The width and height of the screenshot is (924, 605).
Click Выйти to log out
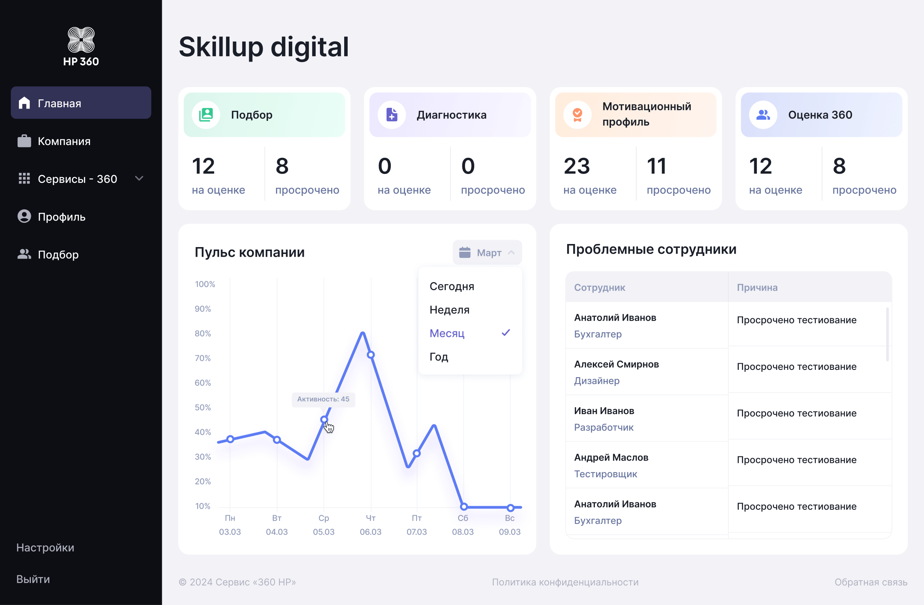tap(33, 578)
